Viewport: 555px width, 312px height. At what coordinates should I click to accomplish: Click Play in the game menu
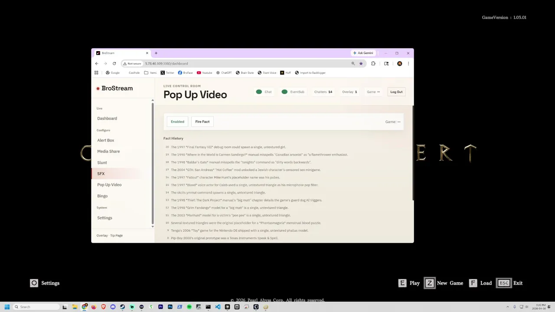tap(409, 283)
